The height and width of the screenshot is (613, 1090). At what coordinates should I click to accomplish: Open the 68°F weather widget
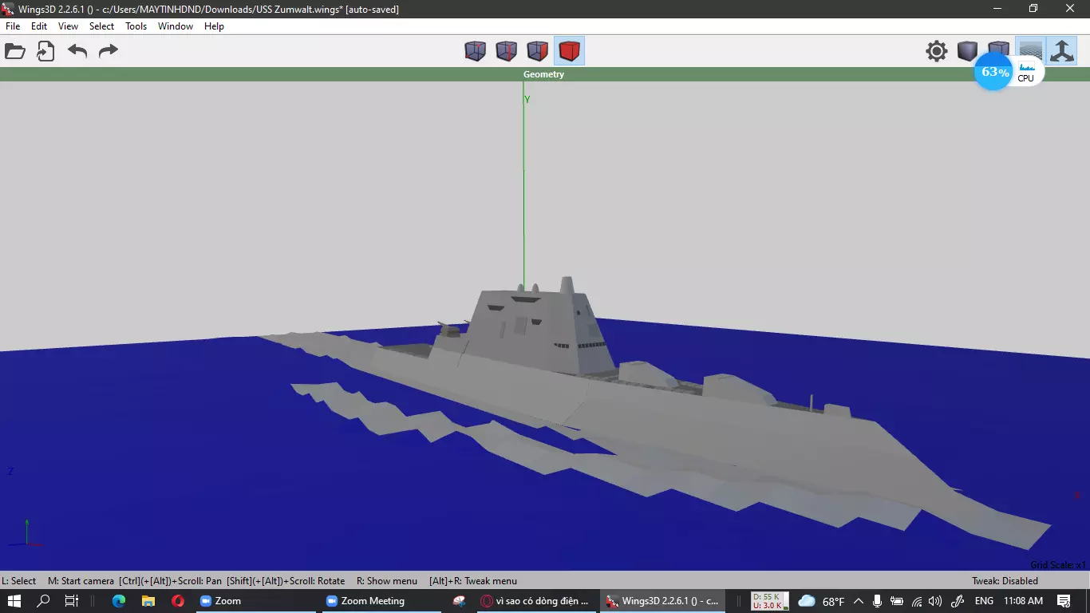(x=821, y=601)
